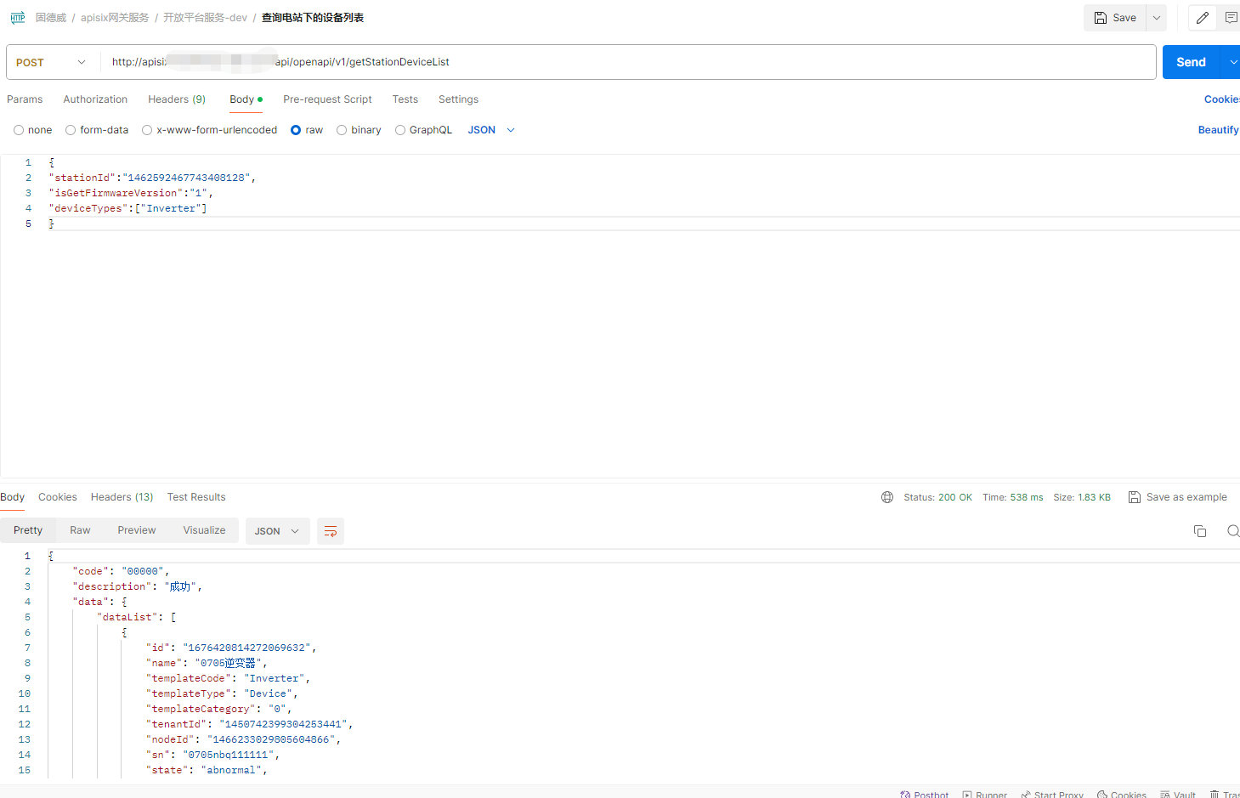Click the HTTP collection icon in breadcrumb

(x=18, y=18)
